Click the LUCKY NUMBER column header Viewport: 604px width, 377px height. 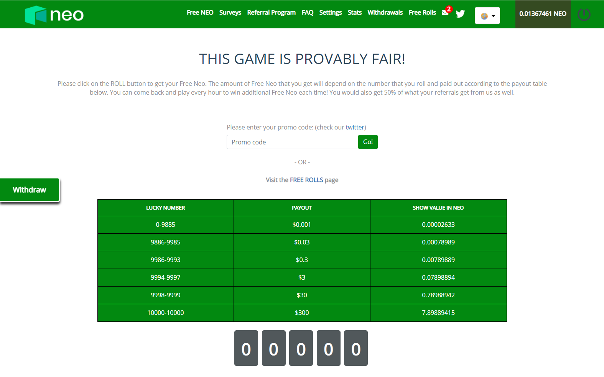click(166, 208)
